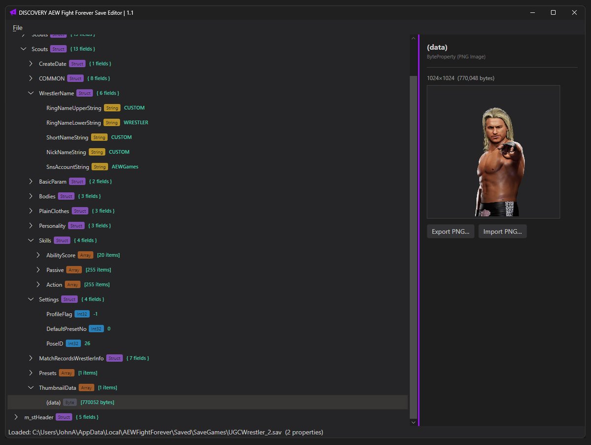The image size is (591, 445).
Task: Expand the m_stHeader struct
Action: click(x=16, y=417)
